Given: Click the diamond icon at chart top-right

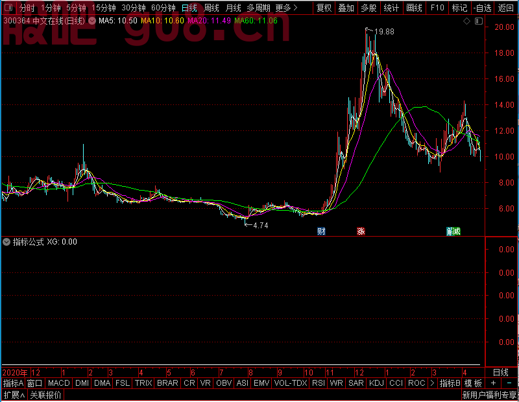Looking at the screenshot, I should pos(466,21).
